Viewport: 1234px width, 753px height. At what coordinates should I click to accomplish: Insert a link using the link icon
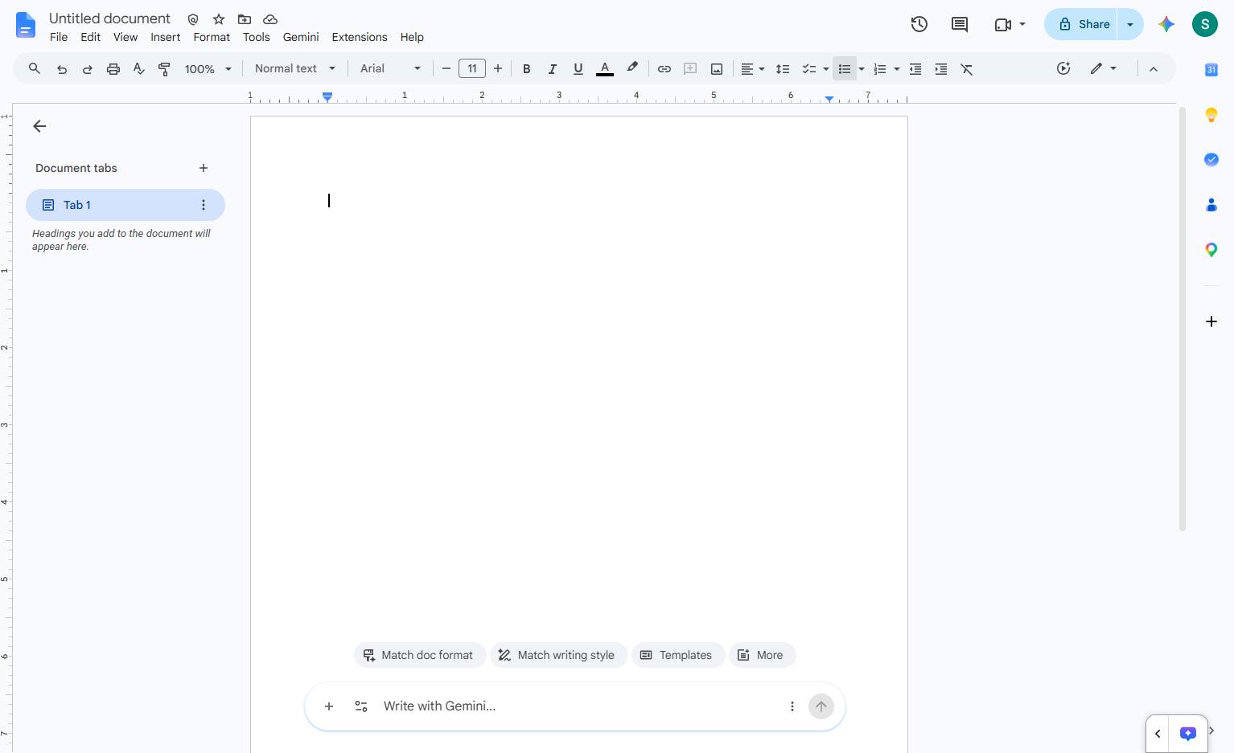[664, 69]
